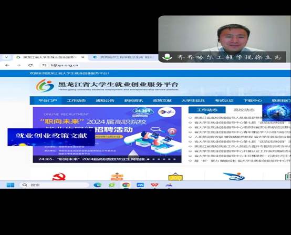Click the platform swirl logo

pos(45,86)
